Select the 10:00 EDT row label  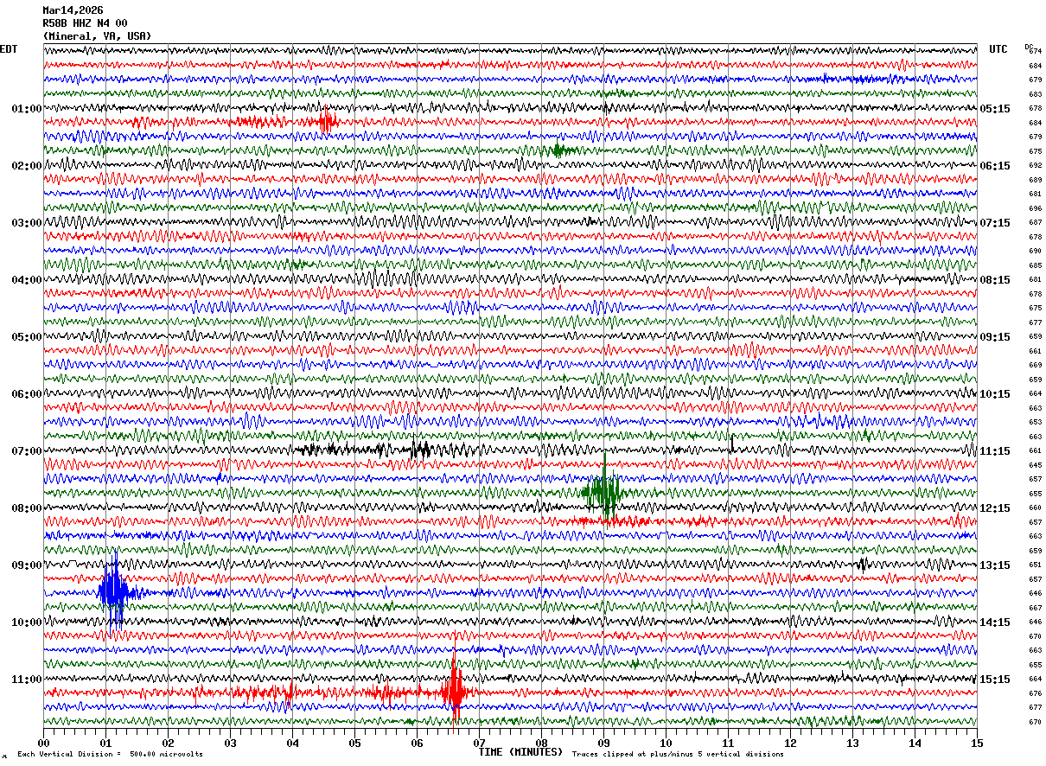(26, 622)
